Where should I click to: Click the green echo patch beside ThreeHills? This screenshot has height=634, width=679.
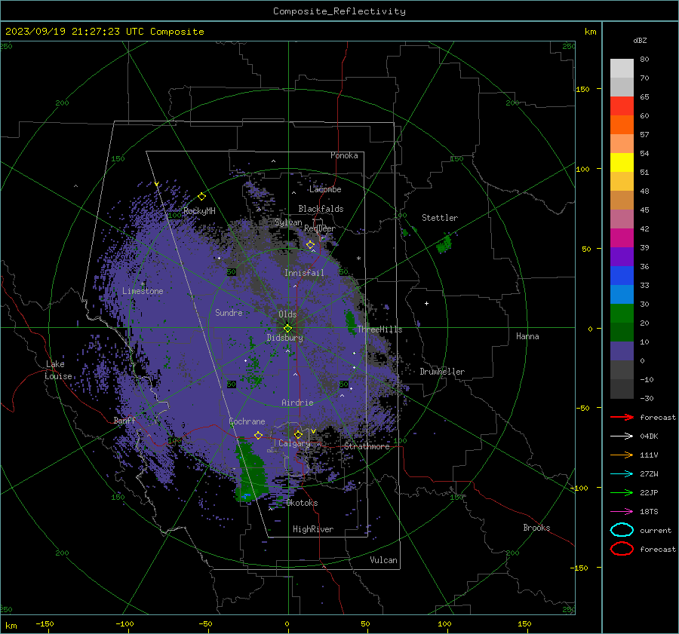[350, 323]
